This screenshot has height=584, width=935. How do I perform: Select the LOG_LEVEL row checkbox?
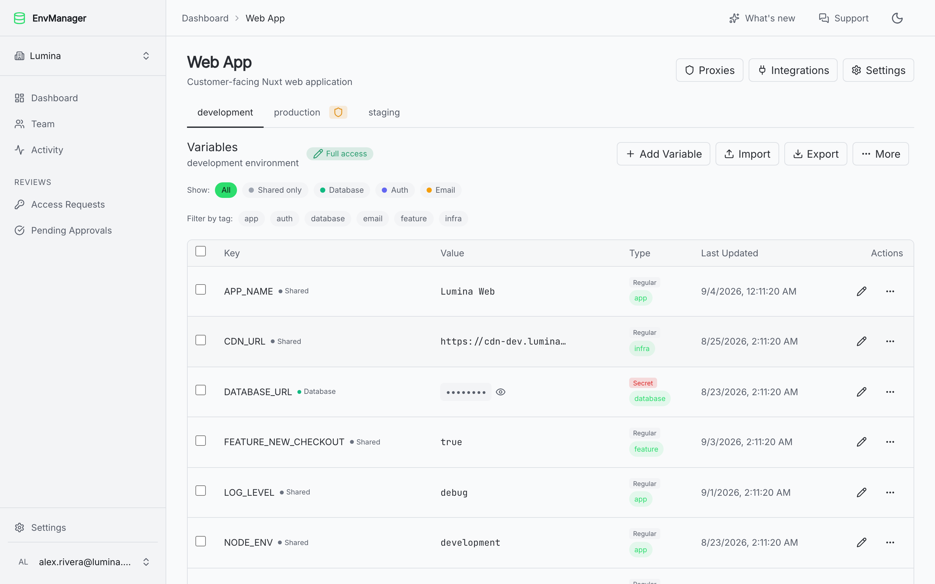[201, 491]
